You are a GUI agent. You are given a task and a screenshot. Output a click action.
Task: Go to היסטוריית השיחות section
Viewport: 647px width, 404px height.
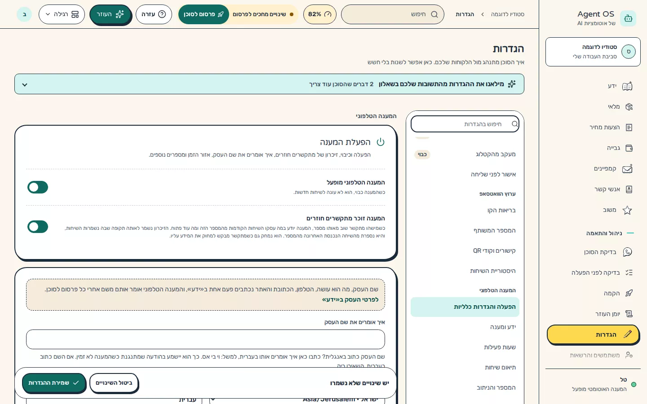[x=465, y=271]
